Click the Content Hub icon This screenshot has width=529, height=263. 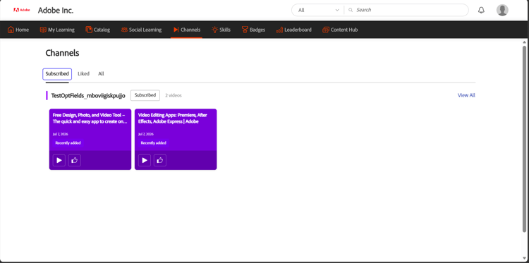point(326,30)
